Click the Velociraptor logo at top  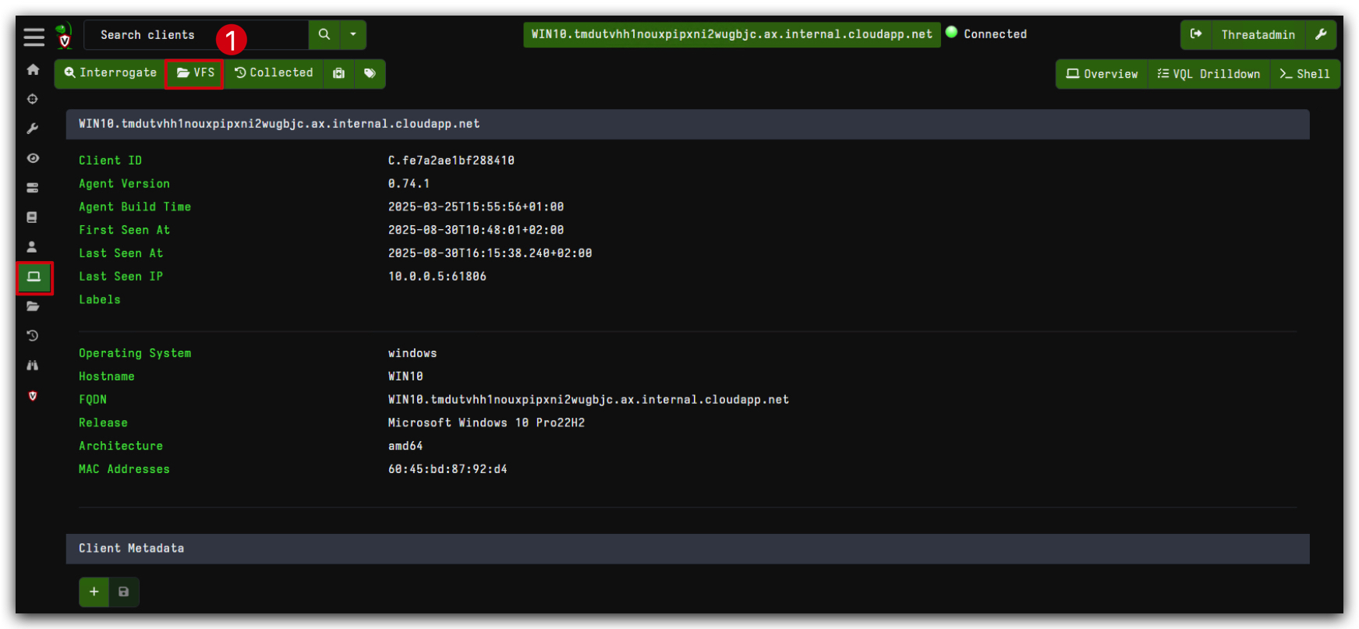(x=64, y=36)
